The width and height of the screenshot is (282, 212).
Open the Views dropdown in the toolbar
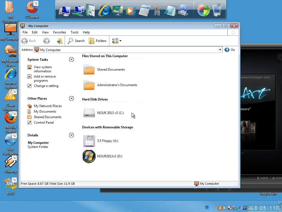[117, 41]
